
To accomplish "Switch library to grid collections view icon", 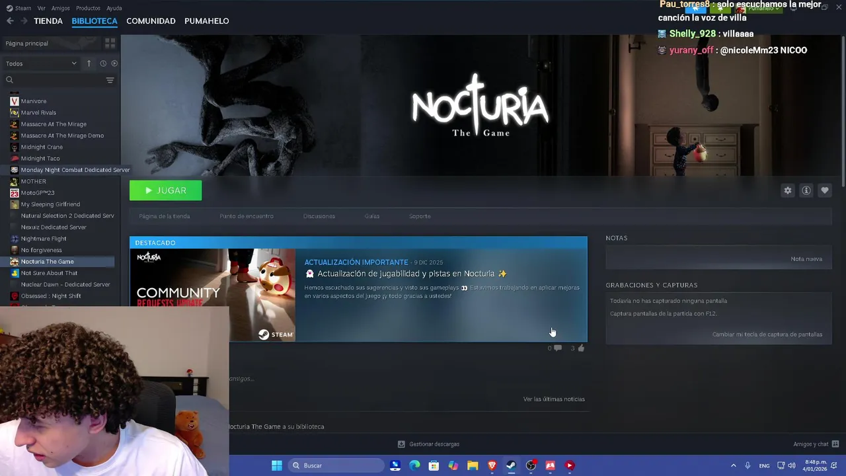I will (110, 43).
